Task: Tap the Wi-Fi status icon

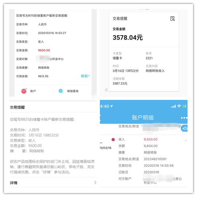Action: pos(179,106)
